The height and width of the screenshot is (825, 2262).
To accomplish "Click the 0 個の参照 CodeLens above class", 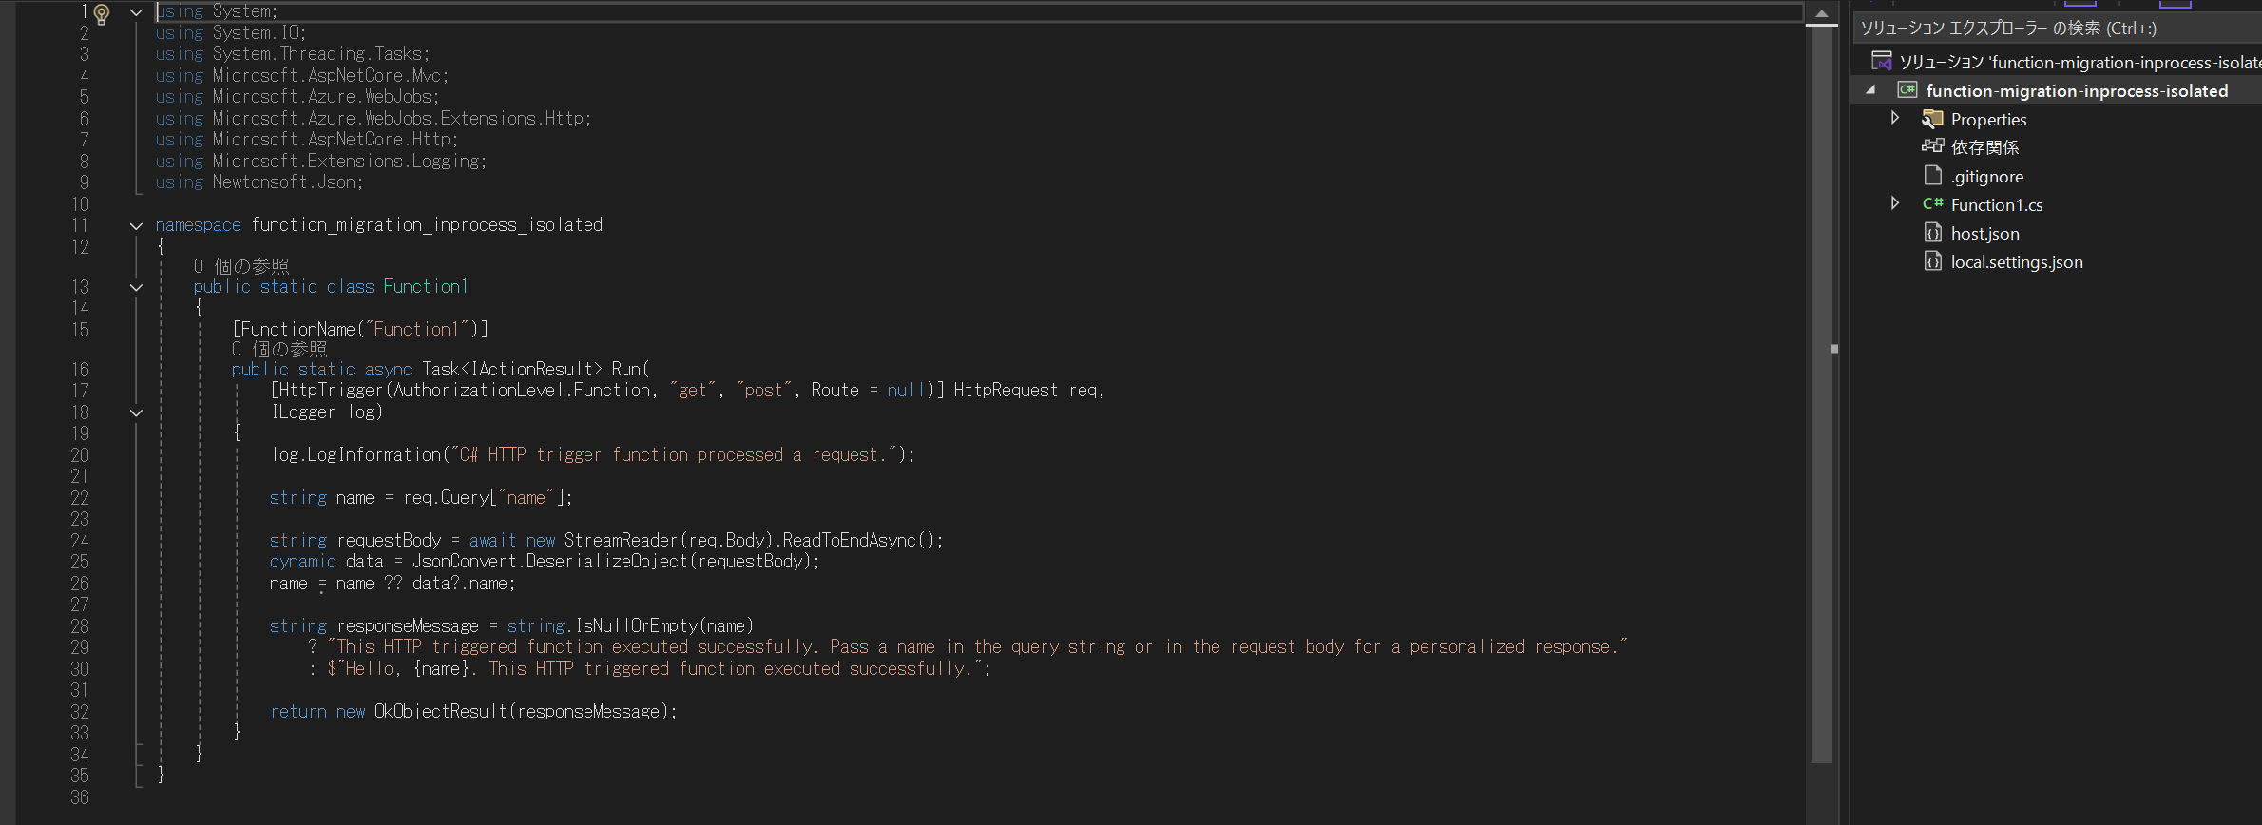I will 241,266.
